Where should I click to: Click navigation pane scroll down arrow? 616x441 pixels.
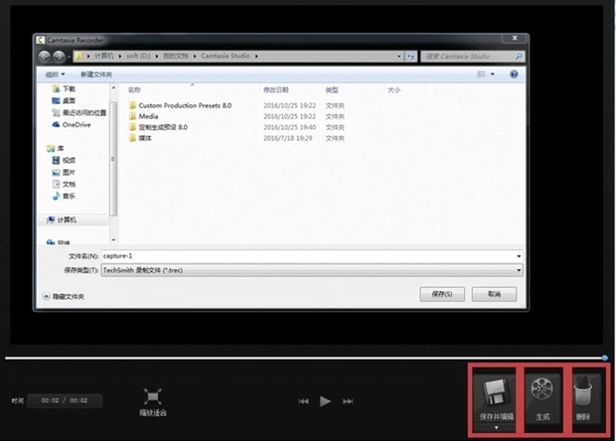point(113,239)
